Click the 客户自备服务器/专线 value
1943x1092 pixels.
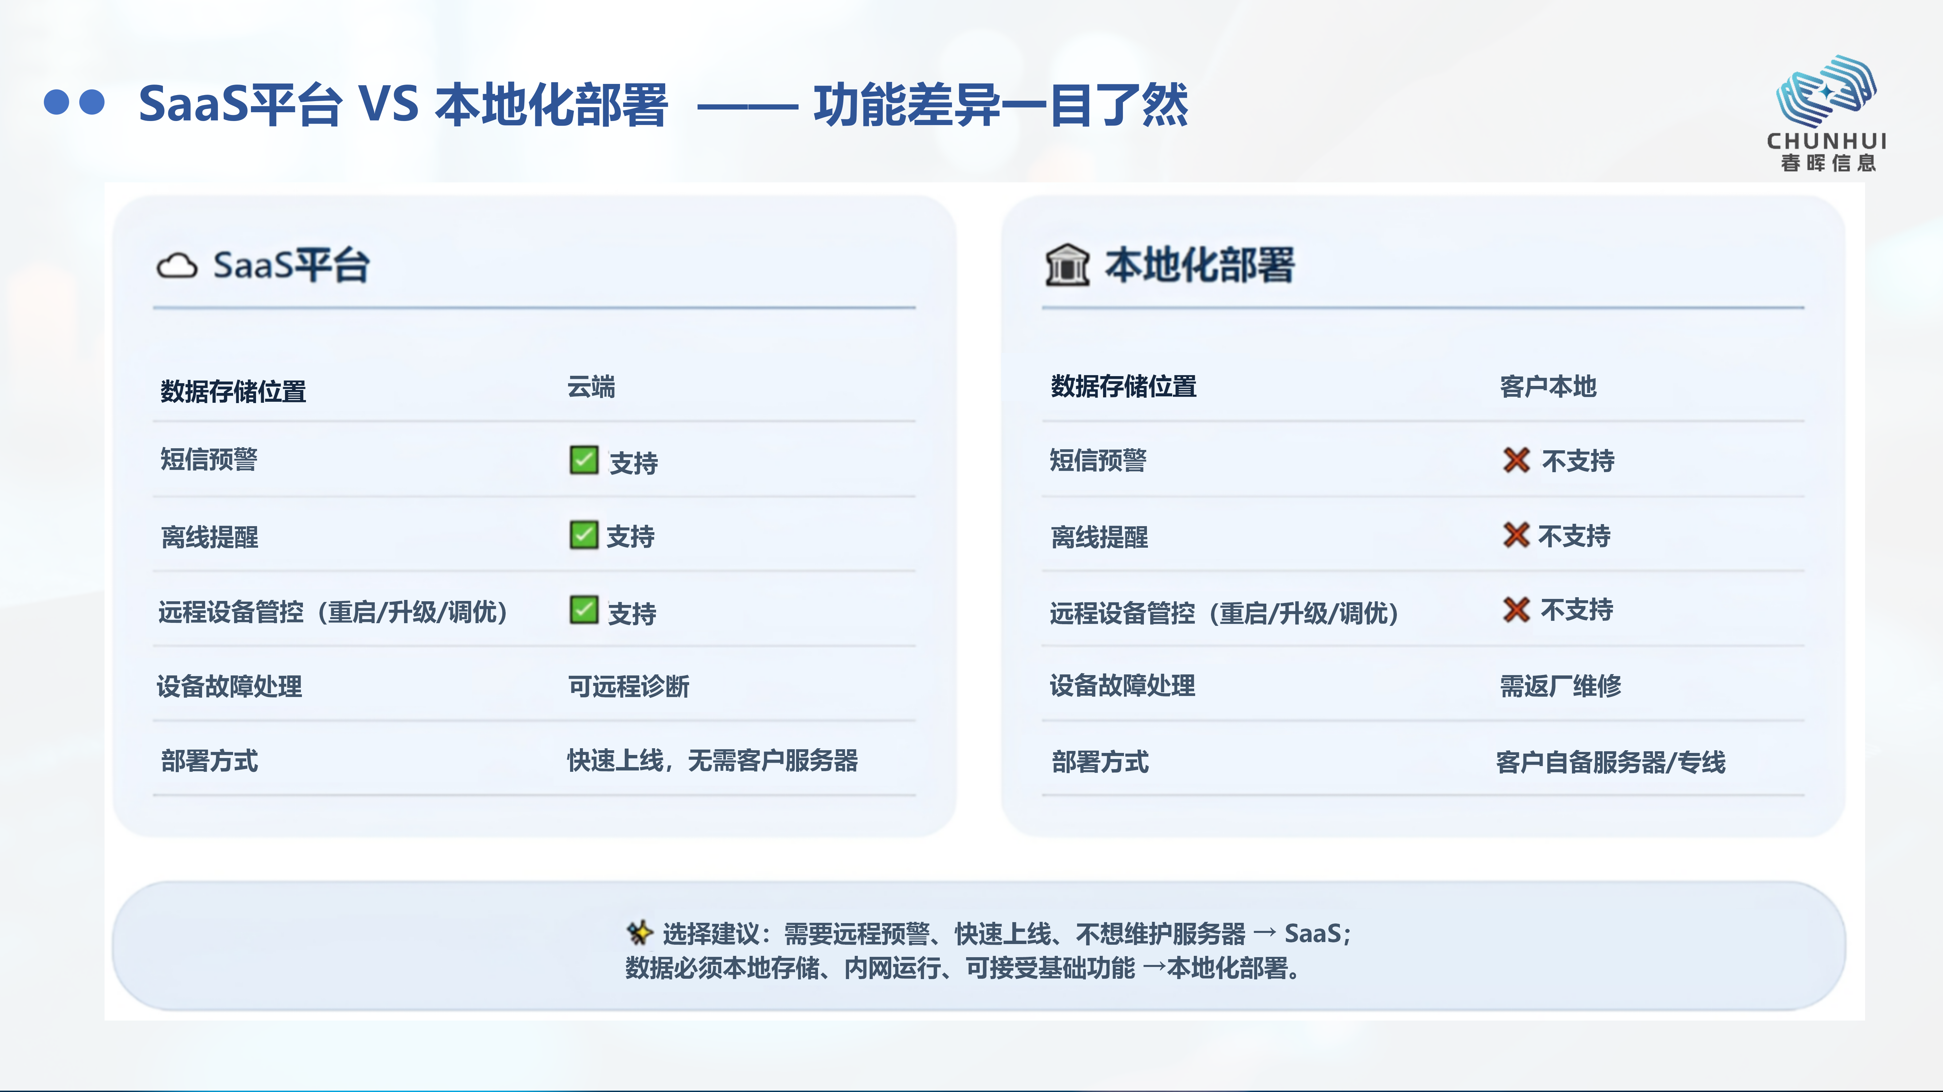click(1611, 763)
